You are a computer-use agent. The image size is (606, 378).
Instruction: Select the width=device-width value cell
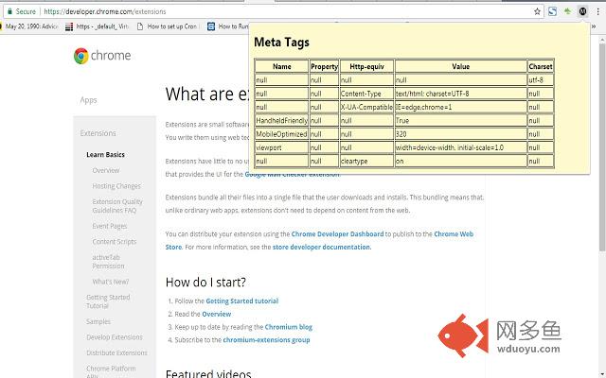[461, 147]
